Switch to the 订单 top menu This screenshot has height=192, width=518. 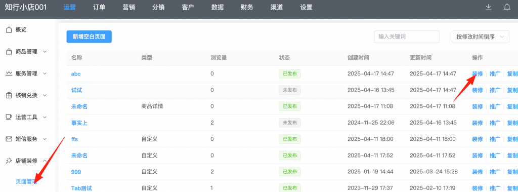[99, 7]
